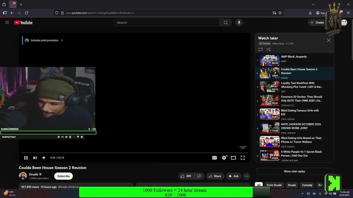Select the Druski filter chip
The width and height of the screenshot is (353, 198).
292,185
